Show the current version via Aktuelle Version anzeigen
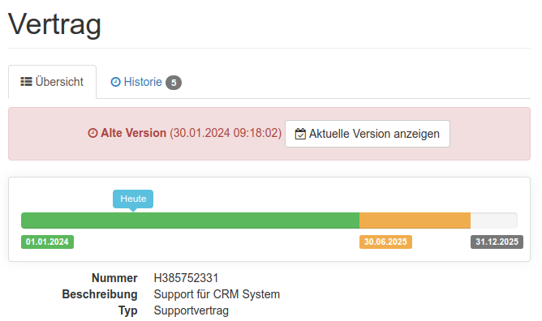This screenshot has height=321, width=542. tap(368, 134)
